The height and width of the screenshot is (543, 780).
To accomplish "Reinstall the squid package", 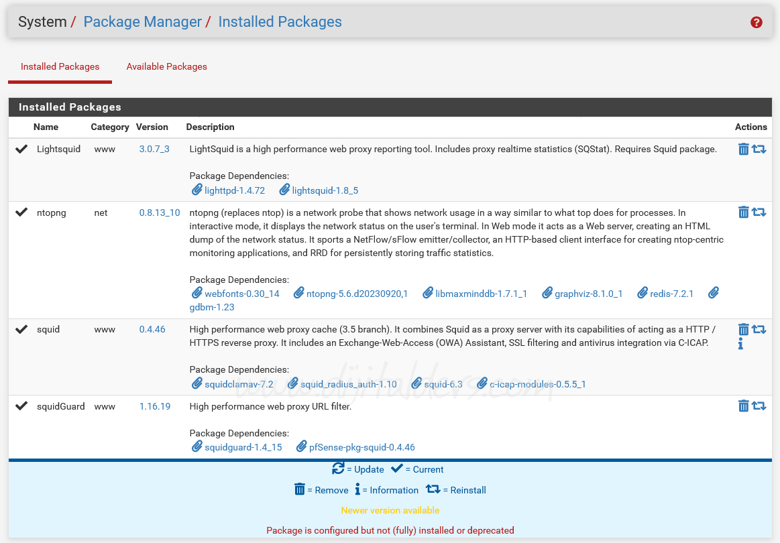I will pyautogui.click(x=759, y=329).
